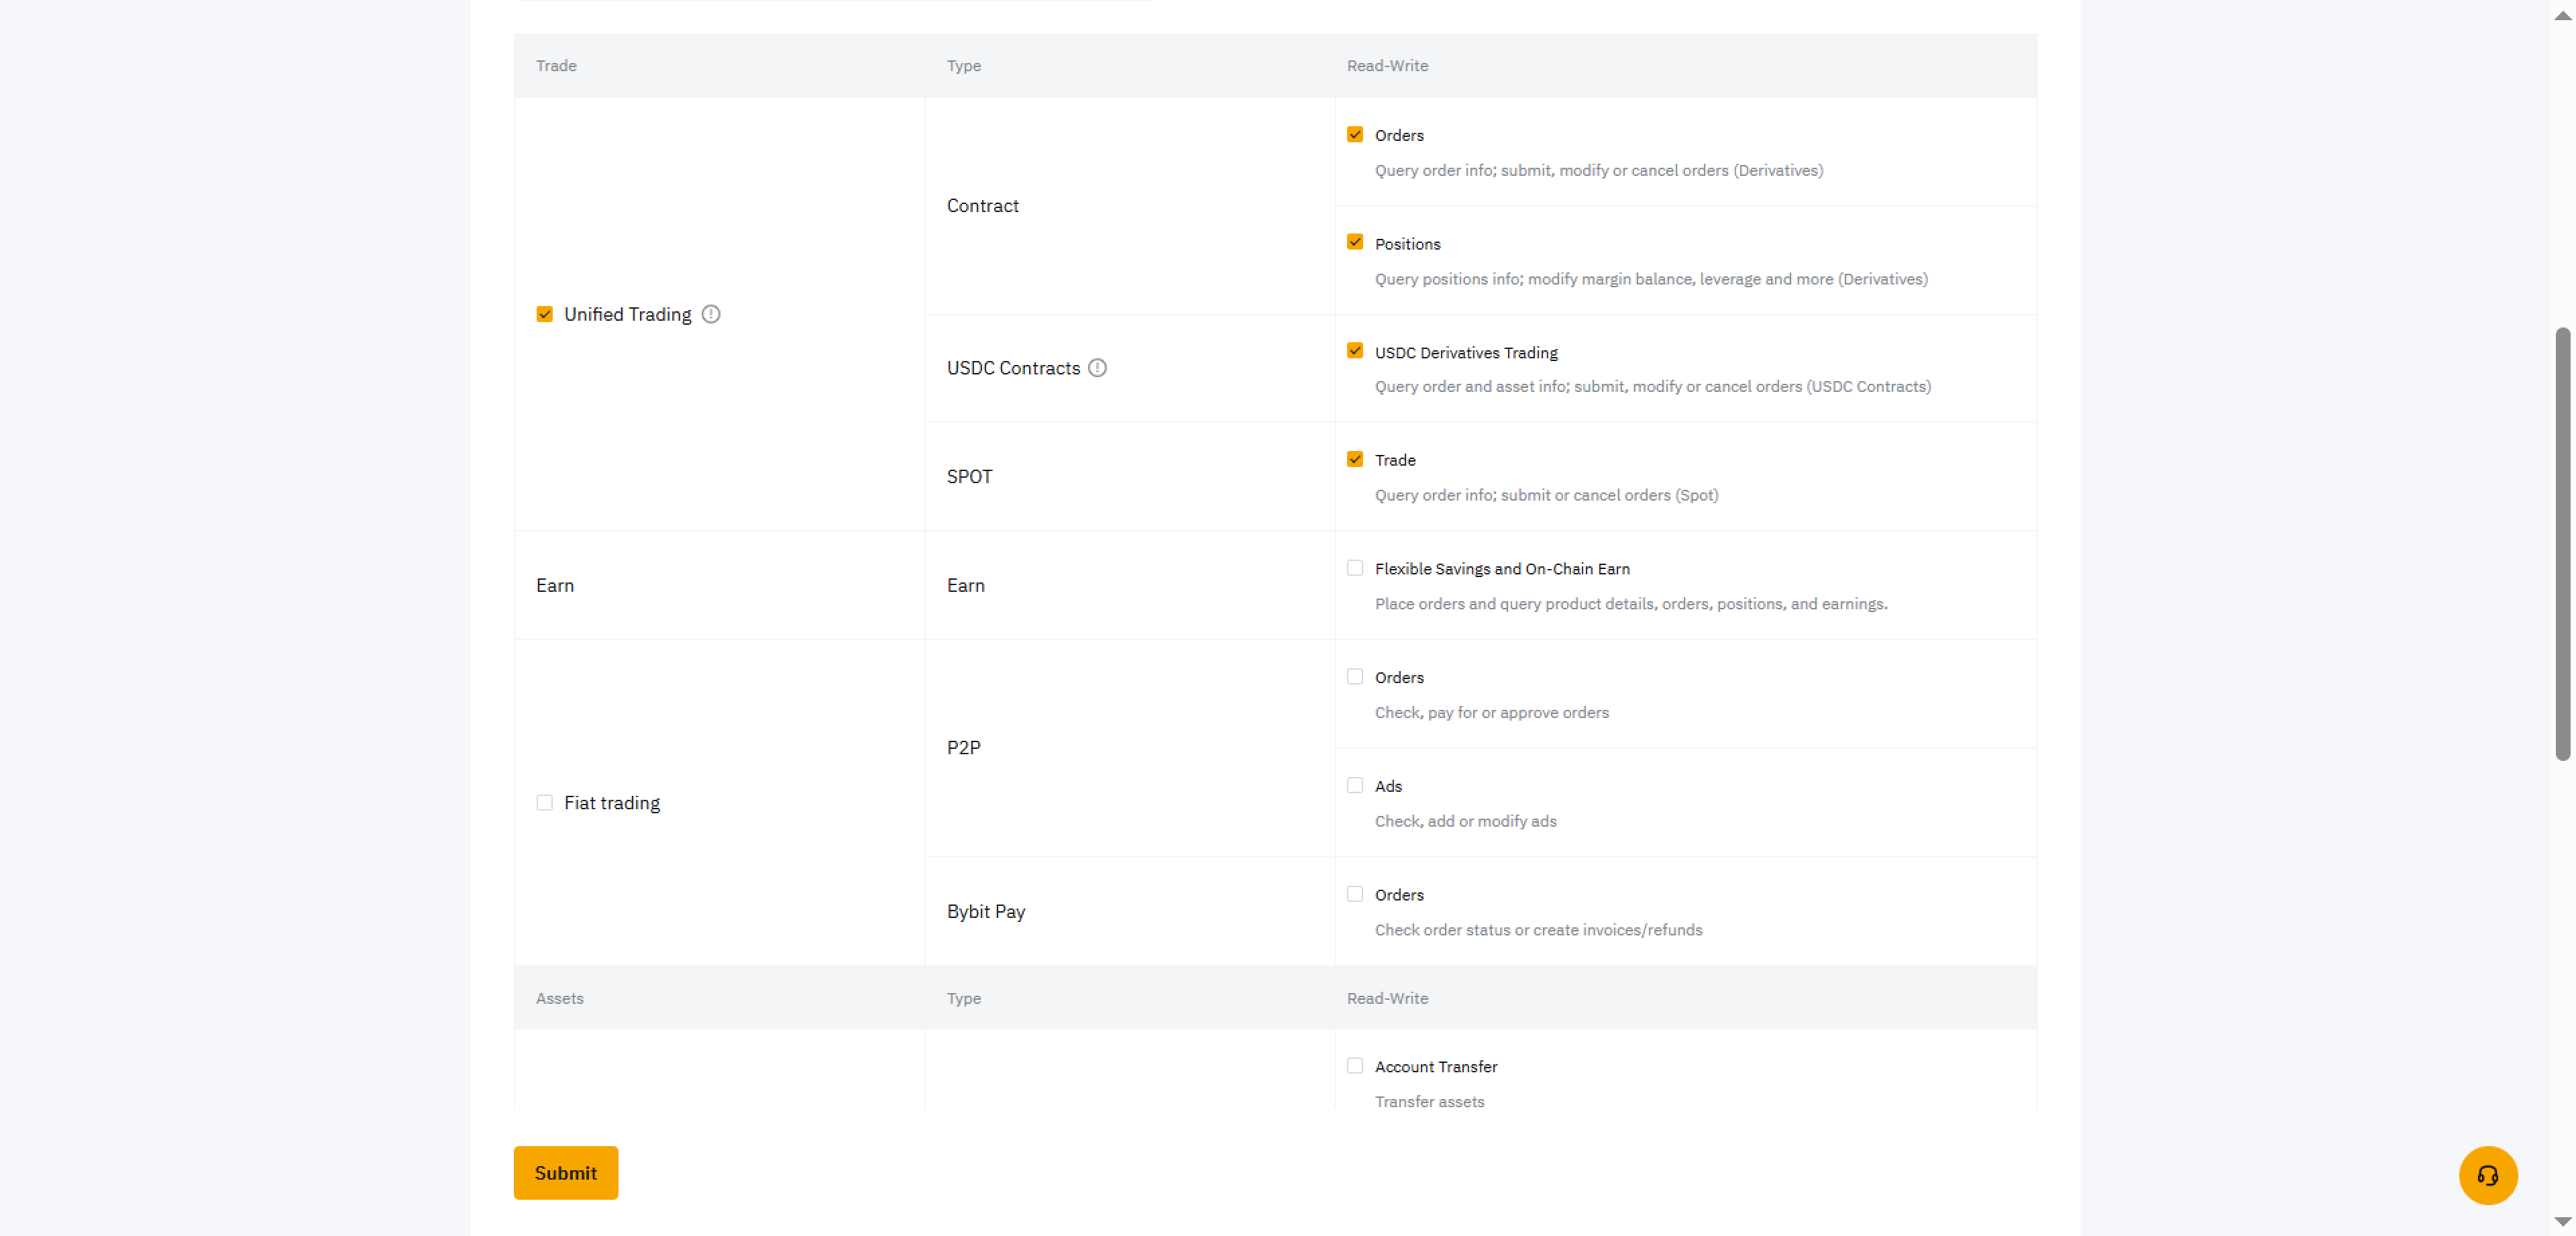Viewport: 2576px width, 1236px height.
Task: Enable Flexible Savings and On-Chain Earn
Action: 1354,568
